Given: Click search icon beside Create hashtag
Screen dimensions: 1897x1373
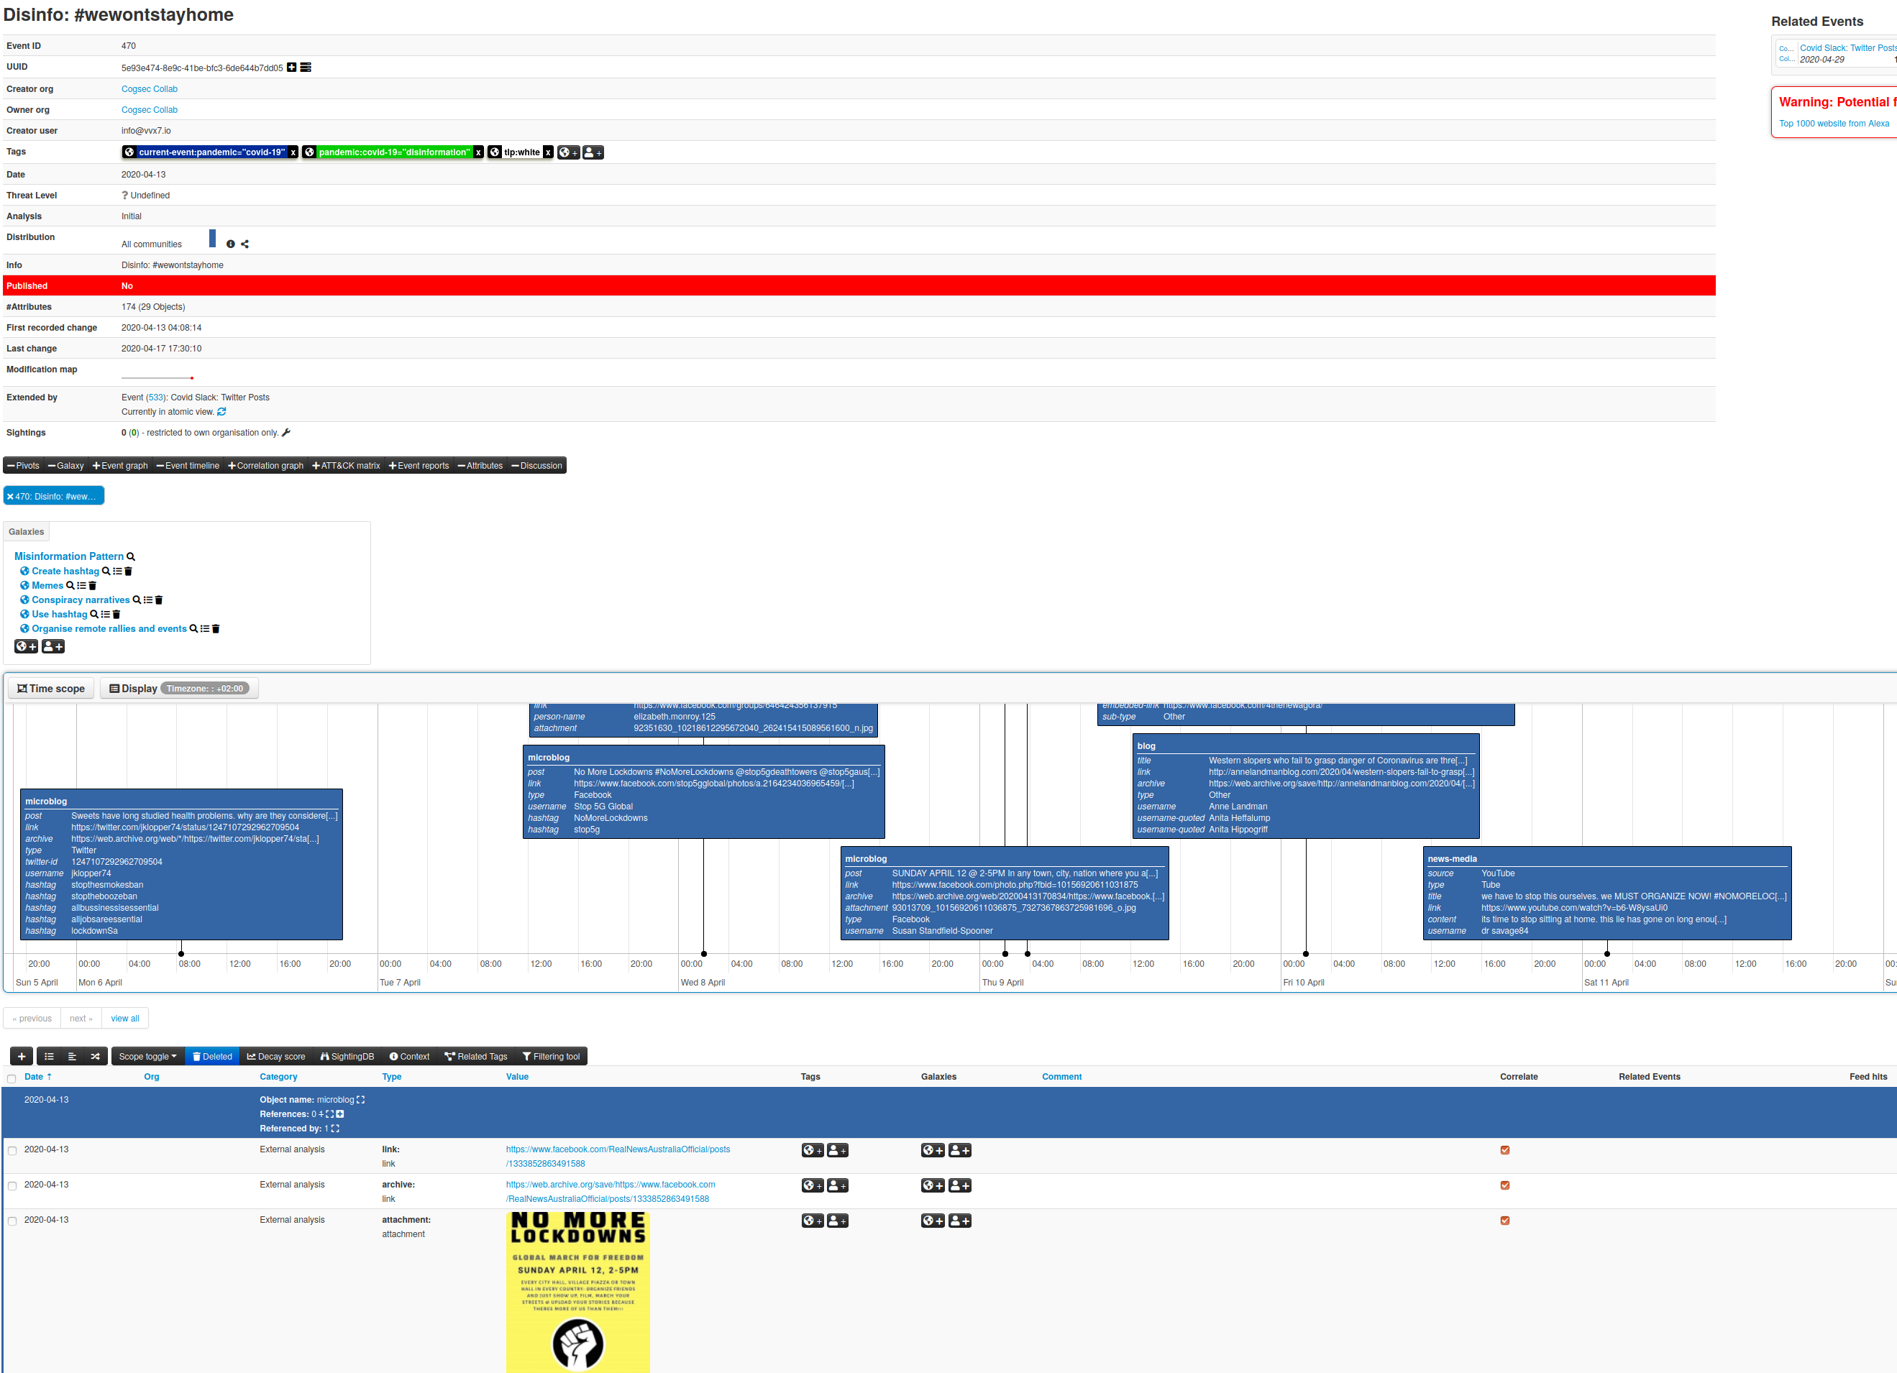Looking at the screenshot, I should (106, 571).
